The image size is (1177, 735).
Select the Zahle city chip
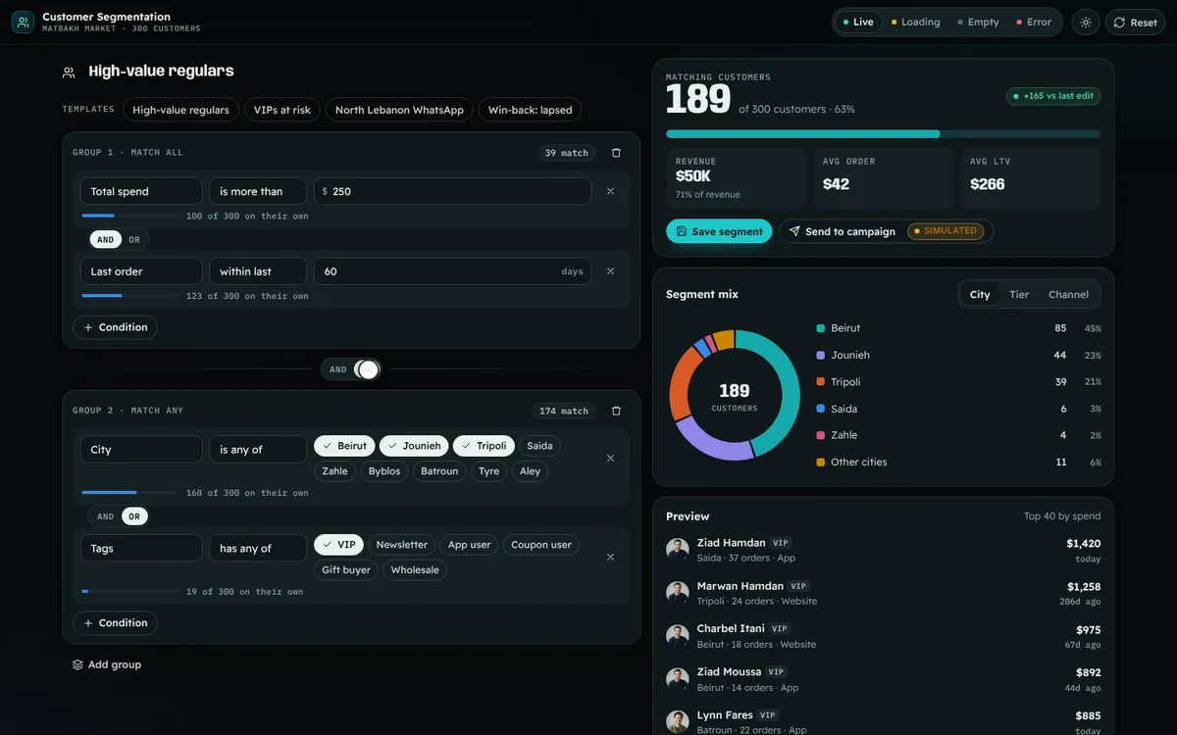point(334,471)
